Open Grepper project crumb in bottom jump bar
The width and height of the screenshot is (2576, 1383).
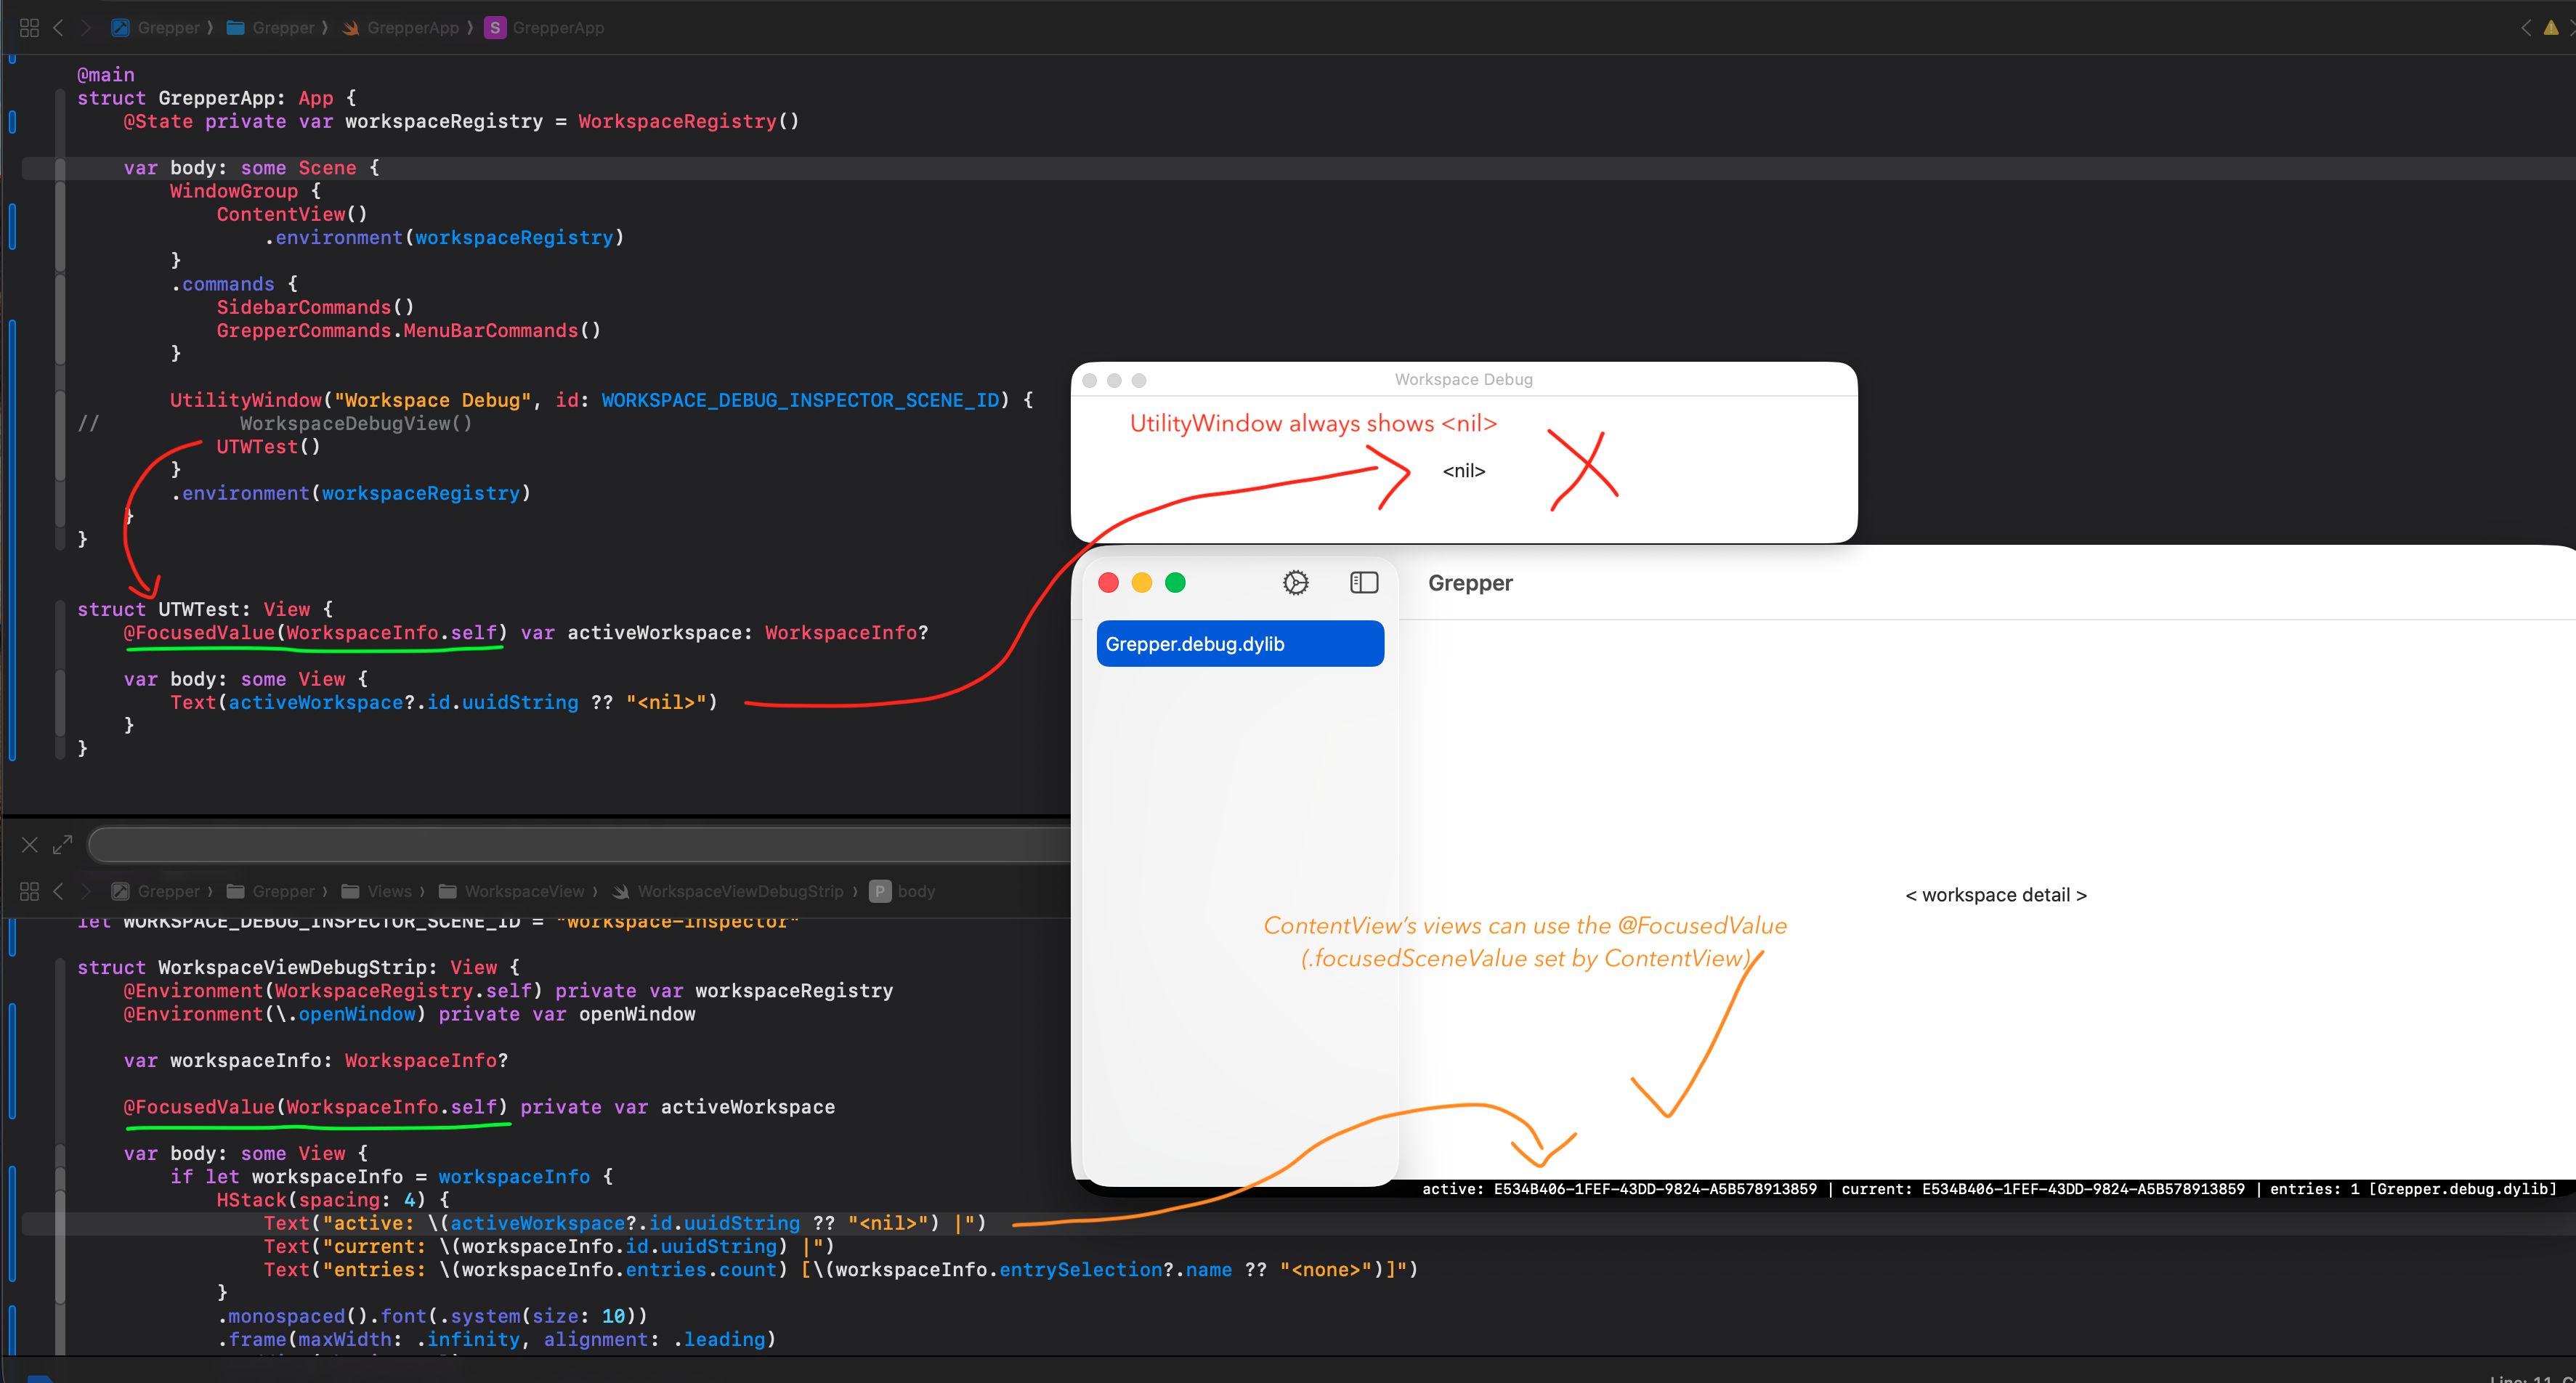click(x=156, y=891)
